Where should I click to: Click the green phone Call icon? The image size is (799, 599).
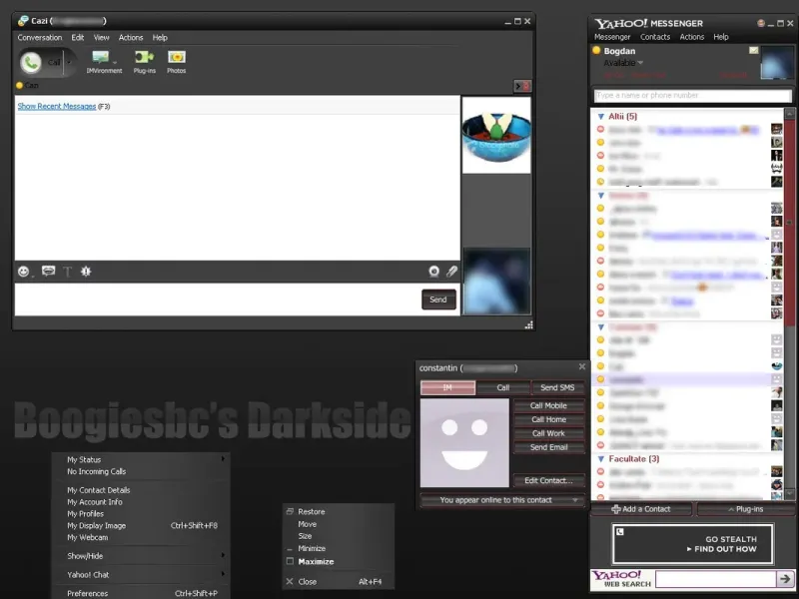31,63
